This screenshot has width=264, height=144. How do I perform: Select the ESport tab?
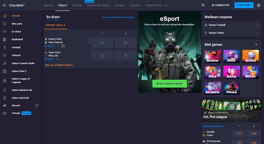tap(63, 5)
